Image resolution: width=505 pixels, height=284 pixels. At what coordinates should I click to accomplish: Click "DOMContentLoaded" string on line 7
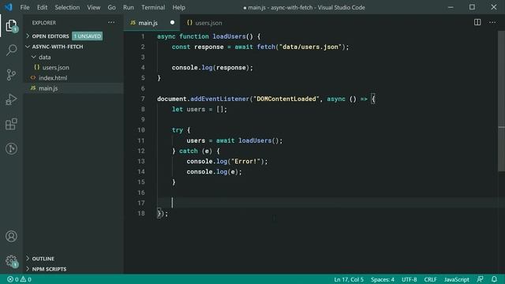pos(286,99)
